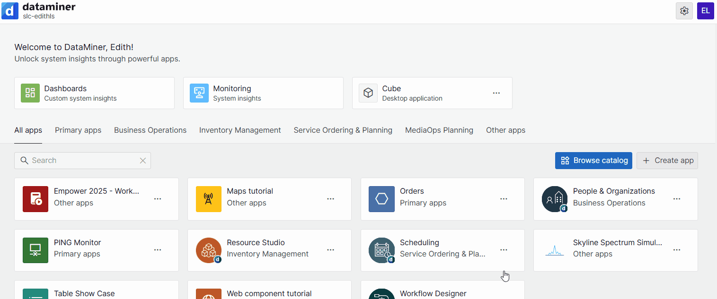Click the Browse catalog button
The height and width of the screenshot is (299, 717).
[x=593, y=160]
